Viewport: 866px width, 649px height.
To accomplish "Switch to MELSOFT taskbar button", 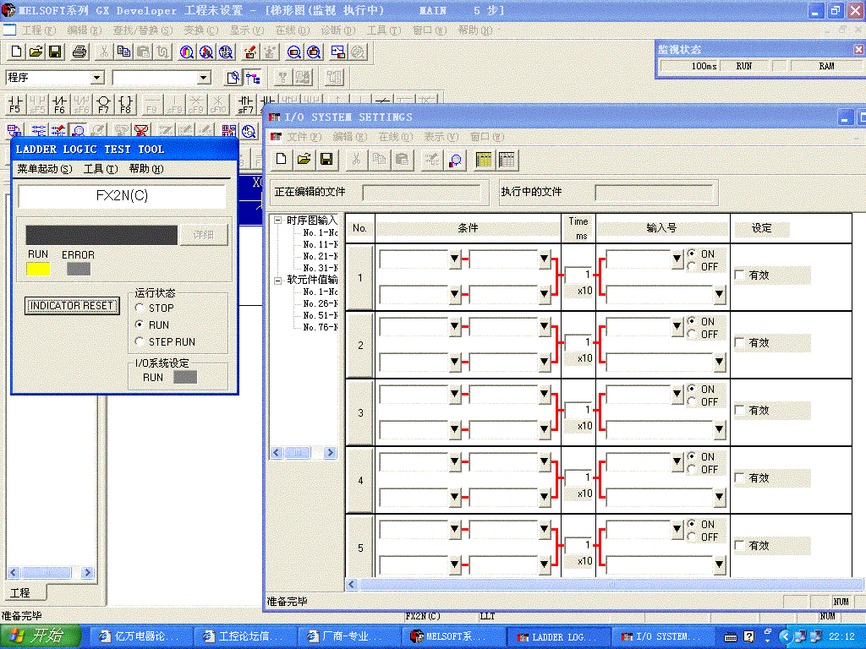I will (453, 636).
